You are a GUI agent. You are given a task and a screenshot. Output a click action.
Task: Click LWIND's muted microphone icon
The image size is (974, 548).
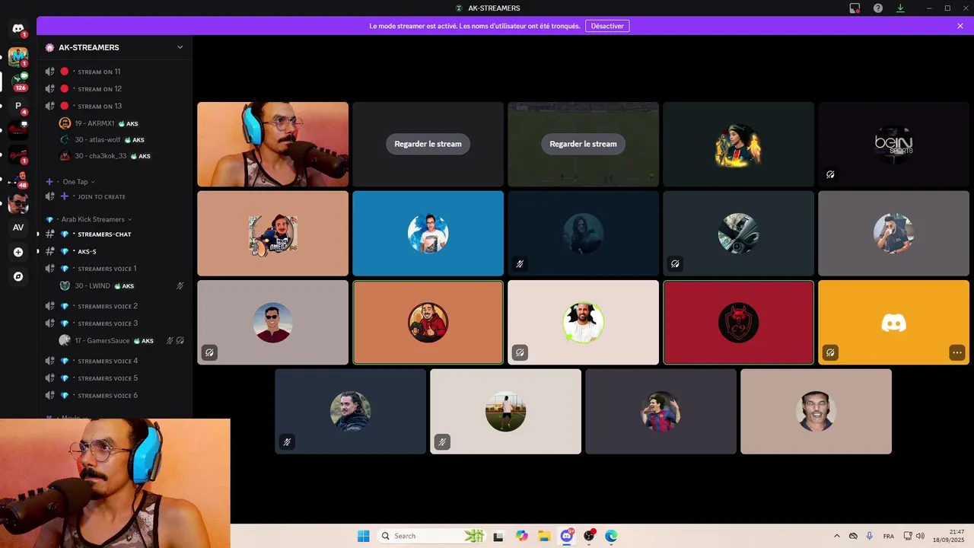[180, 286]
